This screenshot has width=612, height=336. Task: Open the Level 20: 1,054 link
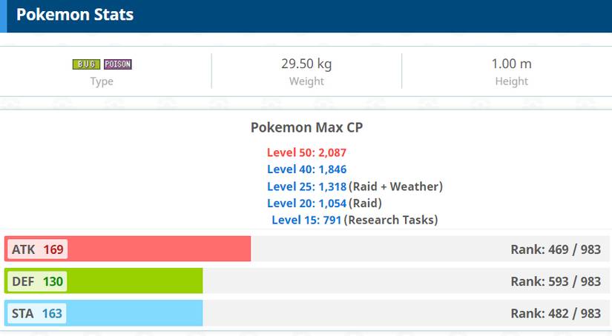click(x=306, y=204)
